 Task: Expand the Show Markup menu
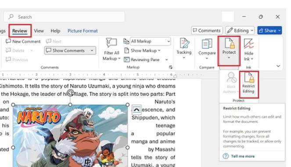tap(142, 50)
